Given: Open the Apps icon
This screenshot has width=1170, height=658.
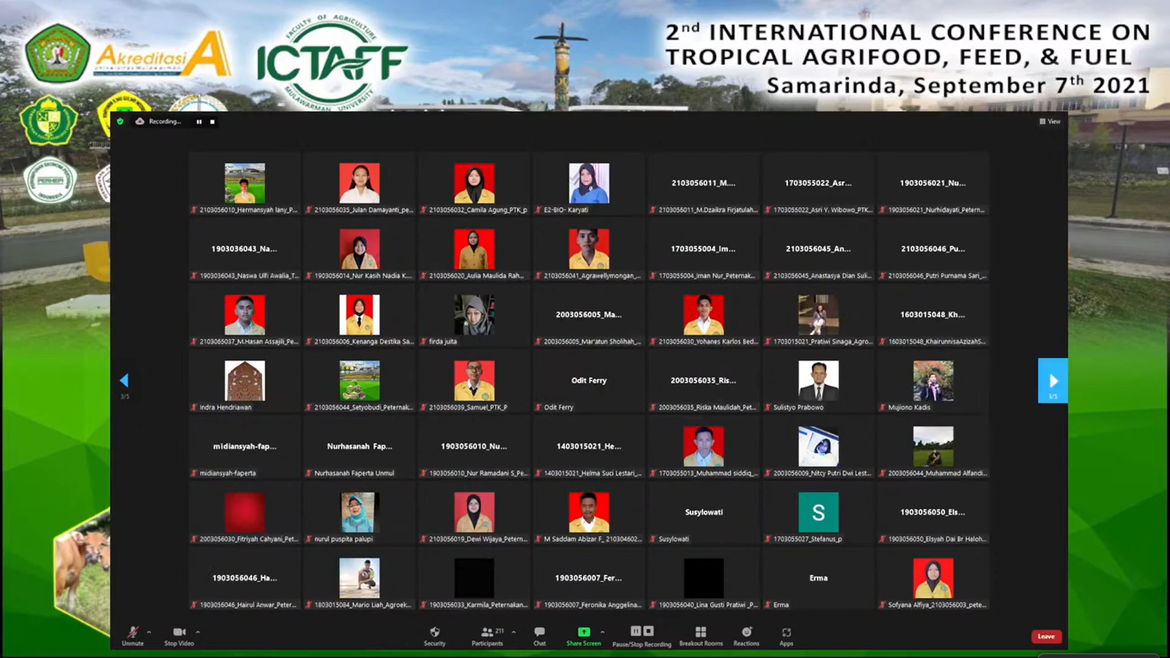Looking at the screenshot, I should pos(787,632).
